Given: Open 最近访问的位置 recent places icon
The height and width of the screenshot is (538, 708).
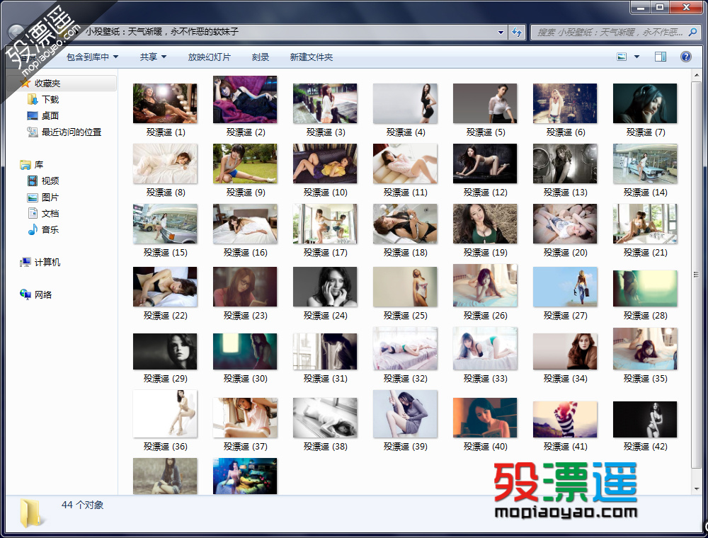Looking at the screenshot, I should coord(32,132).
